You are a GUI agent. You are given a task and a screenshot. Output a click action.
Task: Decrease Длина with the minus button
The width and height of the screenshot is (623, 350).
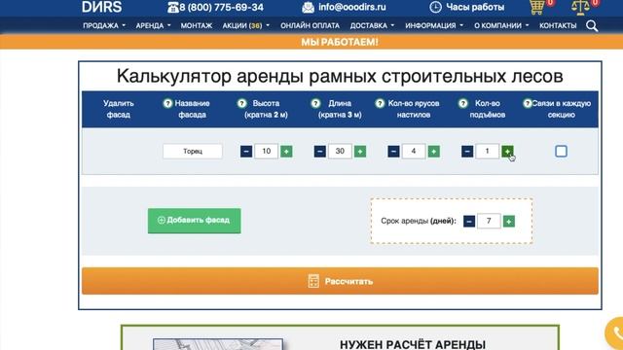[x=320, y=152]
